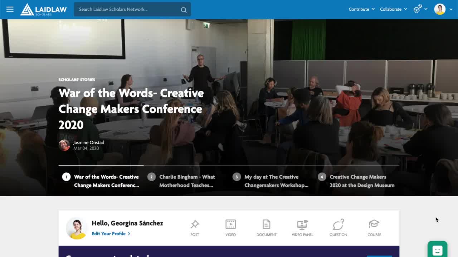Open the hamburger navigation menu
Screen dimensions: 458x257
(x=10, y=9)
